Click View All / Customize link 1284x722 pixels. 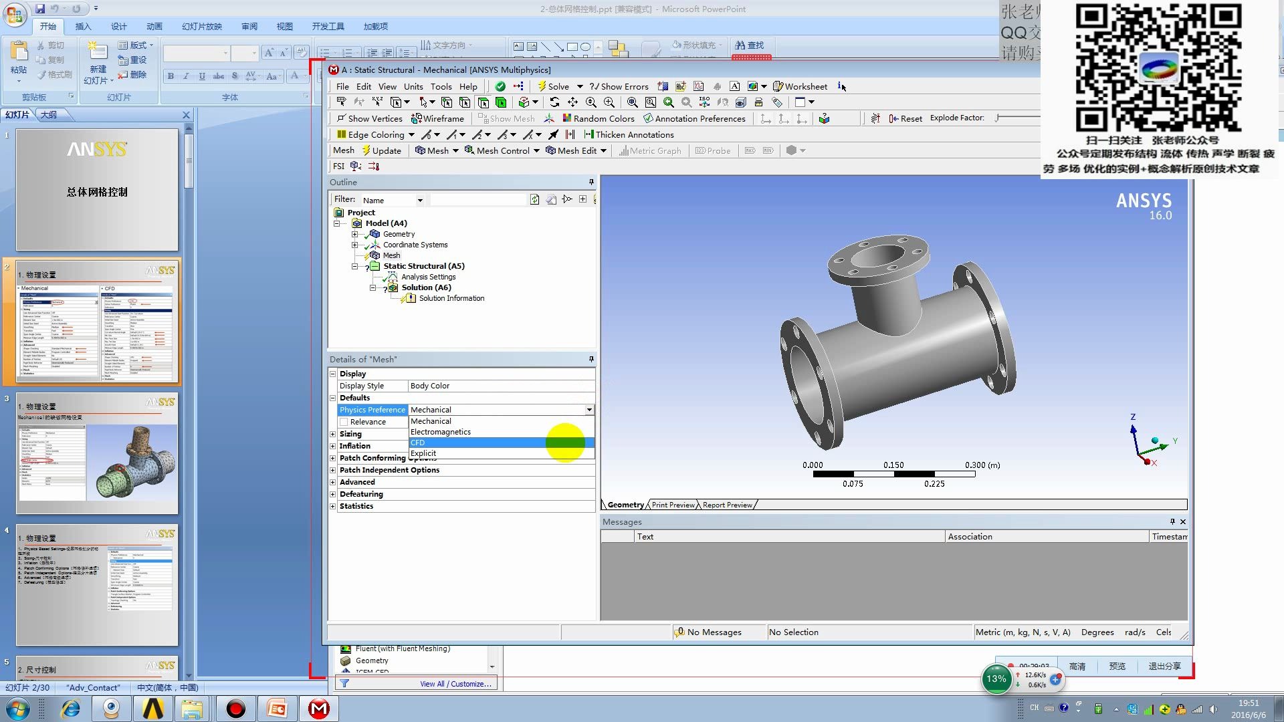[x=455, y=684]
